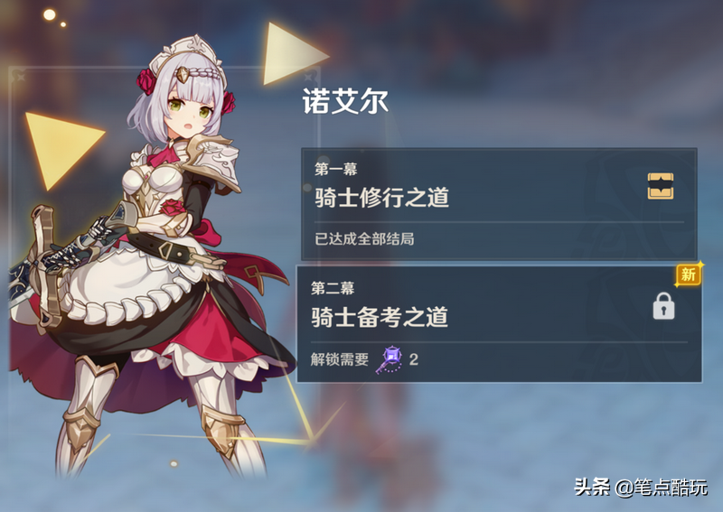This screenshot has height=512, width=723.
Task: Select the 第一幕 act label
Action: point(336,169)
